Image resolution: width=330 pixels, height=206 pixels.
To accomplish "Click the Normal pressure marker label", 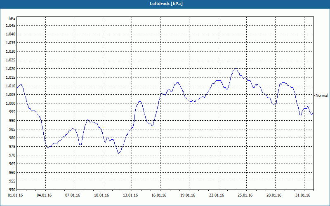I will (x=322, y=96).
